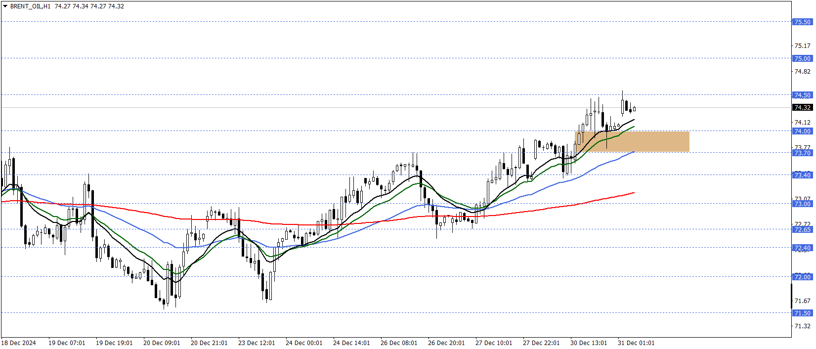Click the 24 Dec 14:01 time label
Image resolution: width=816 pixels, height=349 pixels.
point(351,343)
